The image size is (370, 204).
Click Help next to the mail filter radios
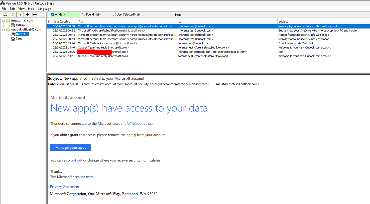178,15
